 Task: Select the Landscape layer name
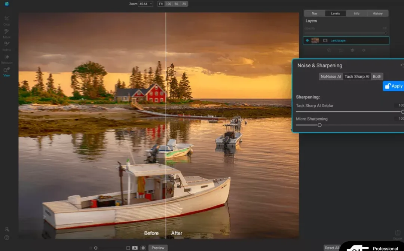(x=338, y=40)
